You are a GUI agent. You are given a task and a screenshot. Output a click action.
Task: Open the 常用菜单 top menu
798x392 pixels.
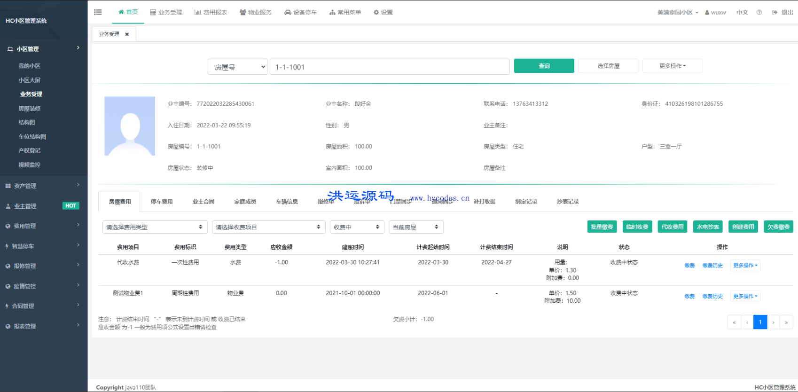point(345,12)
